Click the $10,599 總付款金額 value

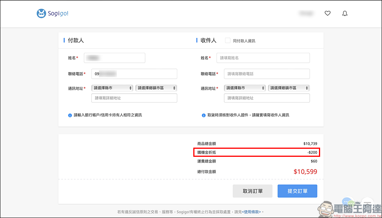(x=306, y=172)
